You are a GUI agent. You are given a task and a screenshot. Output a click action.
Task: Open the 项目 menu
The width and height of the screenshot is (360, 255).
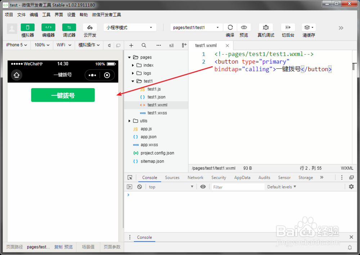pyautogui.click(x=9, y=15)
